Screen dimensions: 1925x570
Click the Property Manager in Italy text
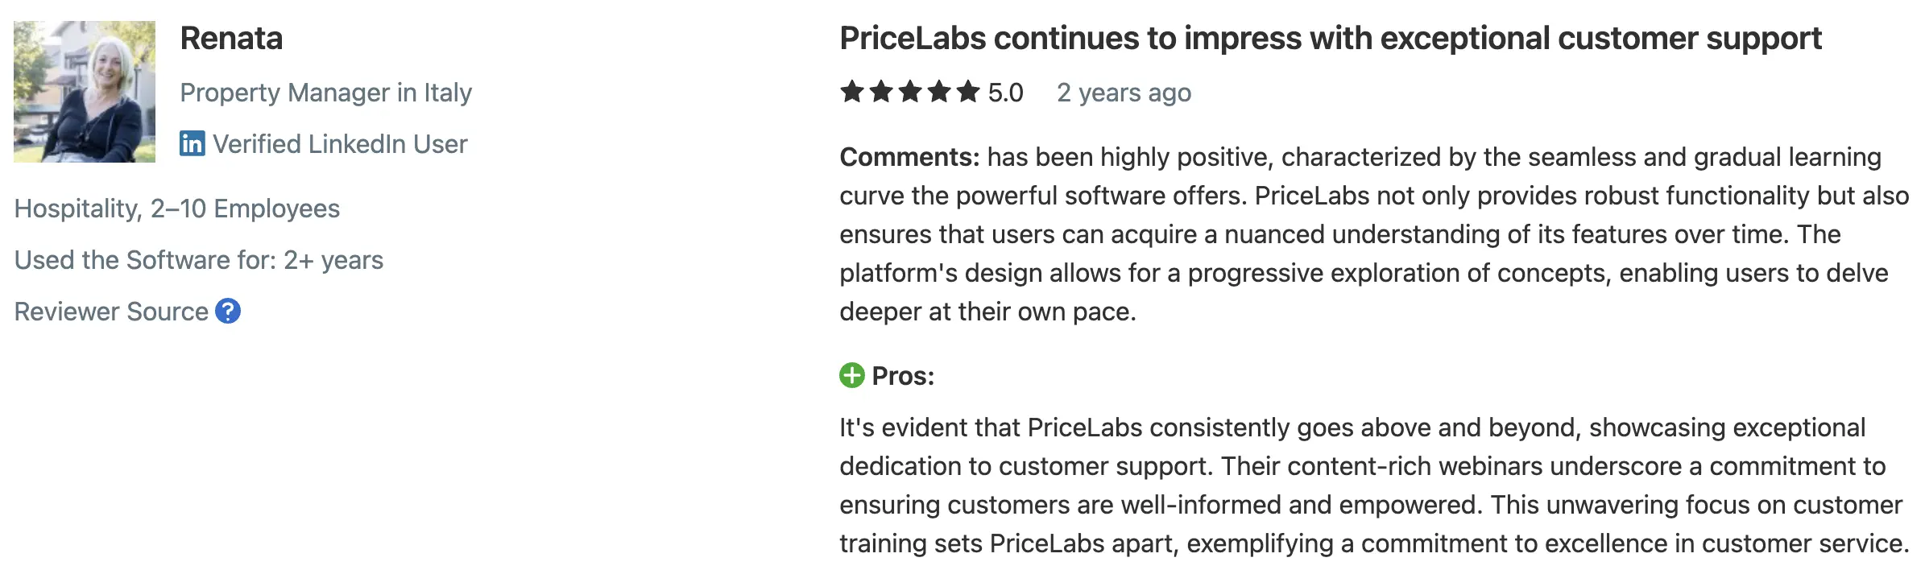[325, 93]
